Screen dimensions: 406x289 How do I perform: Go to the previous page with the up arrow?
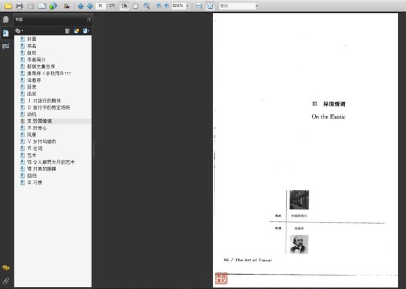click(x=81, y=5)
